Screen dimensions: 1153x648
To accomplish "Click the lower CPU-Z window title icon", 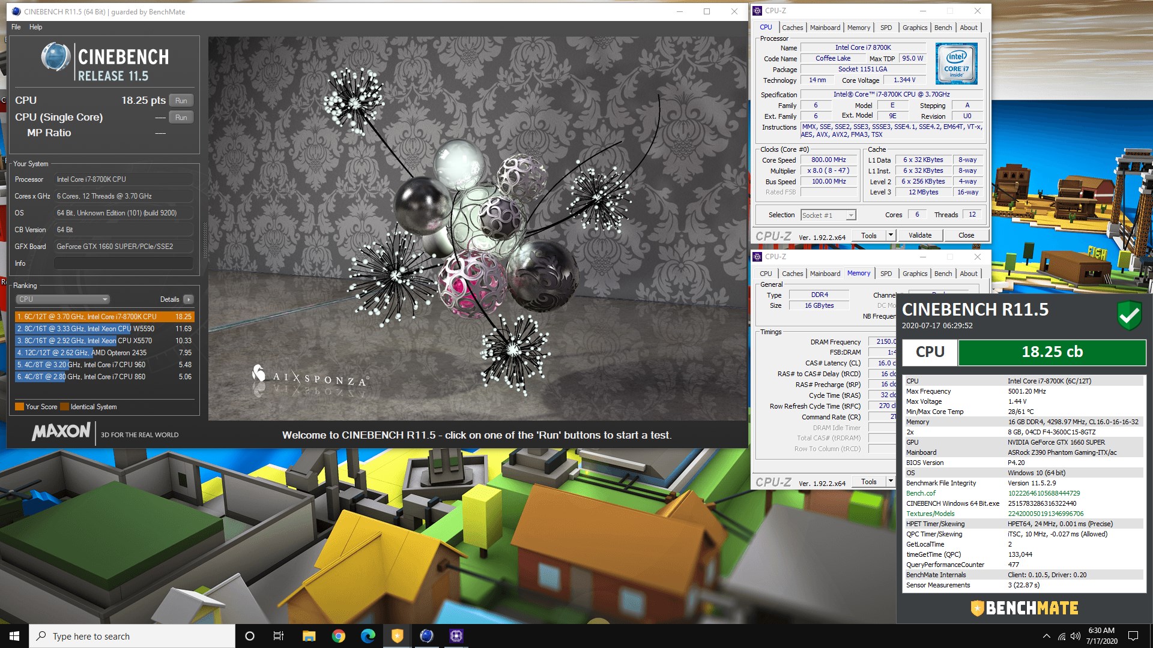I will [x=757, y=257].
